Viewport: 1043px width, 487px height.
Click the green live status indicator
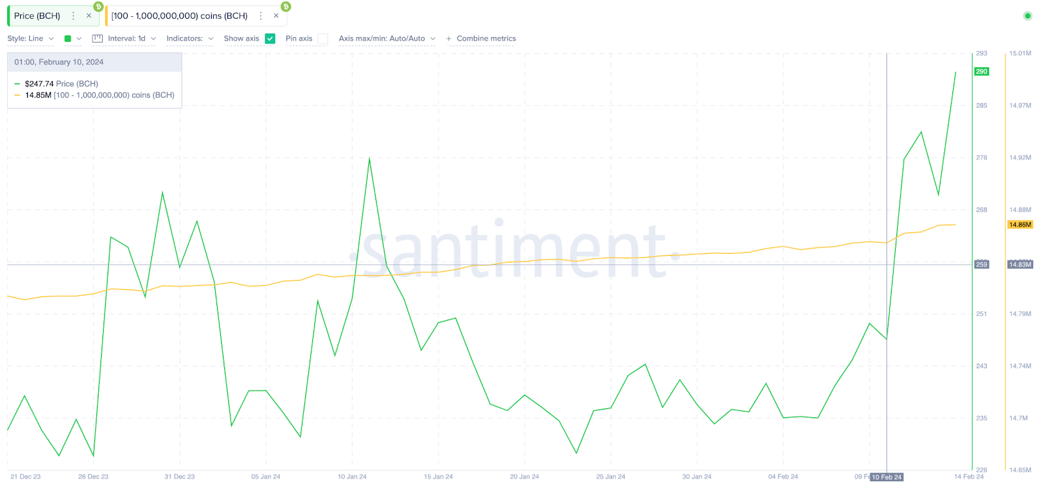click(x=1027, y=16)
